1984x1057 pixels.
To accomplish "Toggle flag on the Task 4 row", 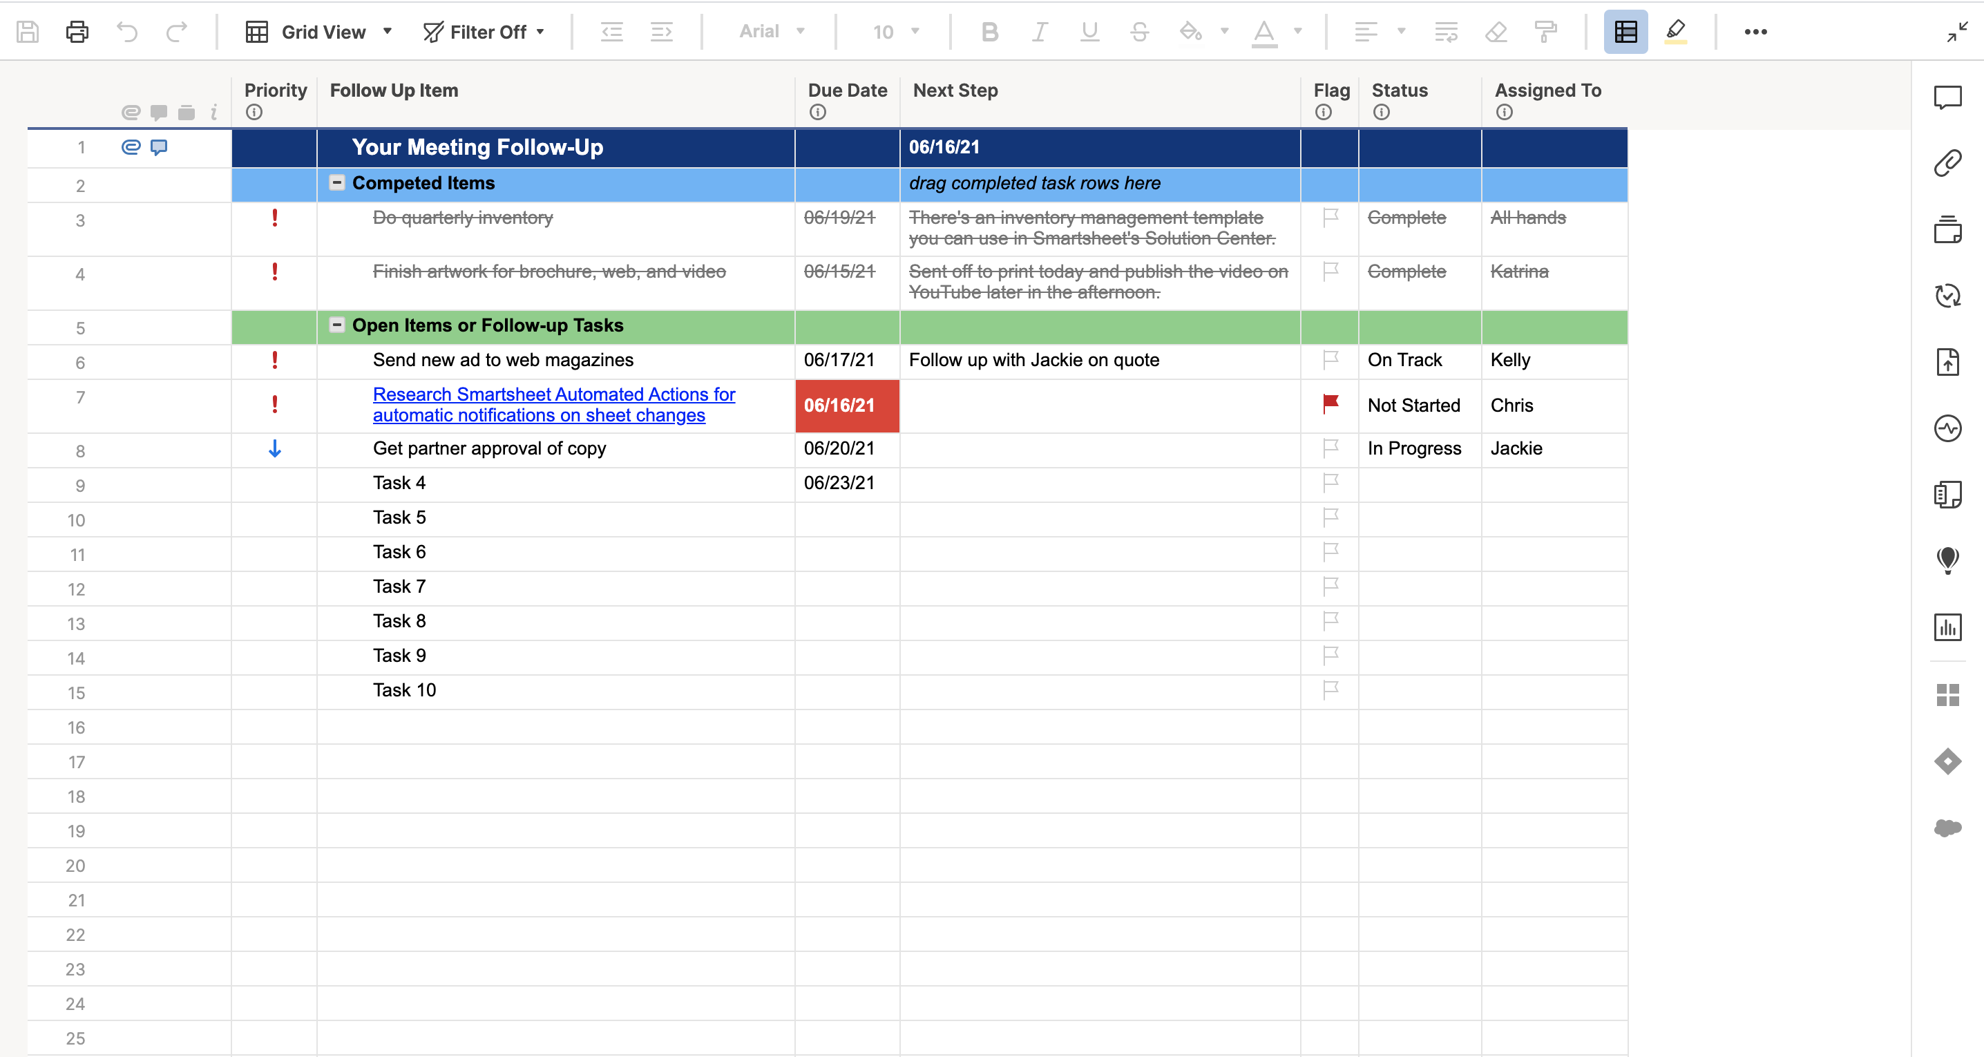I will 1330,482.
